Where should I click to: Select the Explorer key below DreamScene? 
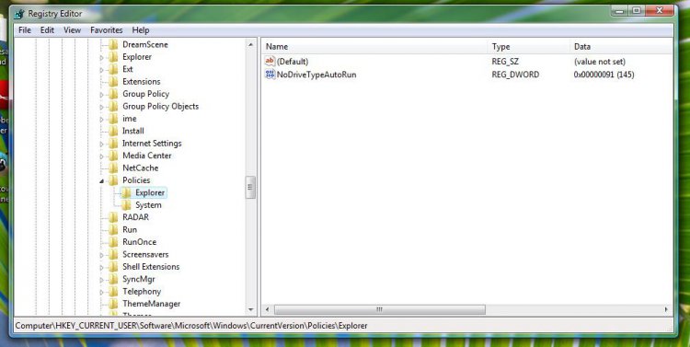coord(137,57)
